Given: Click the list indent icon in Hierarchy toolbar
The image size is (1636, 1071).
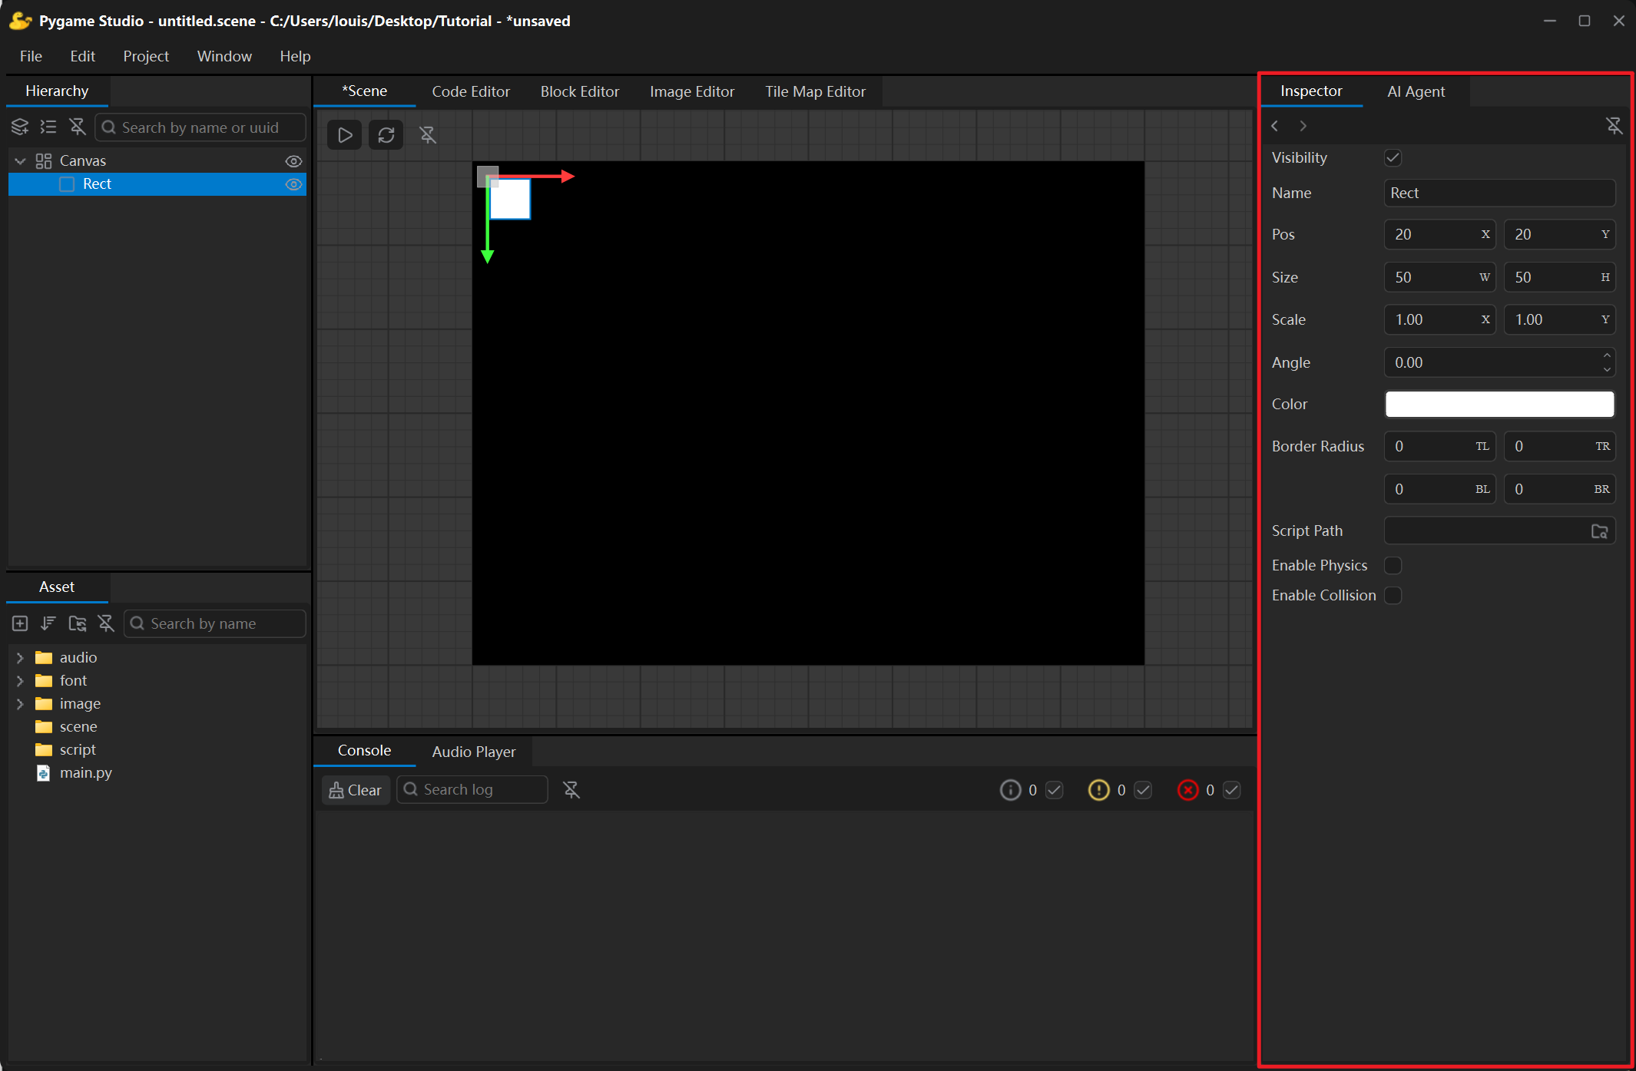Looking at the screenshot, I should pos(48,127).
